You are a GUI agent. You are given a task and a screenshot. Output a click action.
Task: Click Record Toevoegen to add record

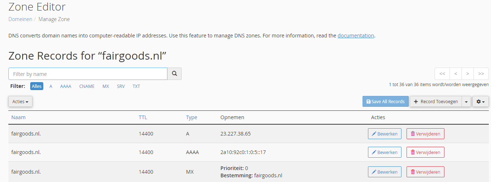pos(436,102)
